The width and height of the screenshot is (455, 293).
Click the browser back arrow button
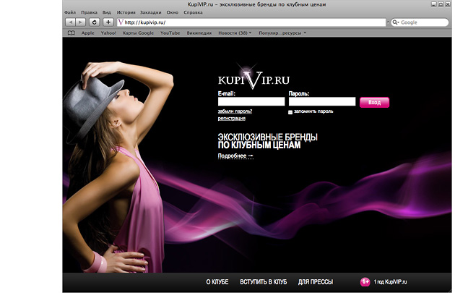click(70, 22)
